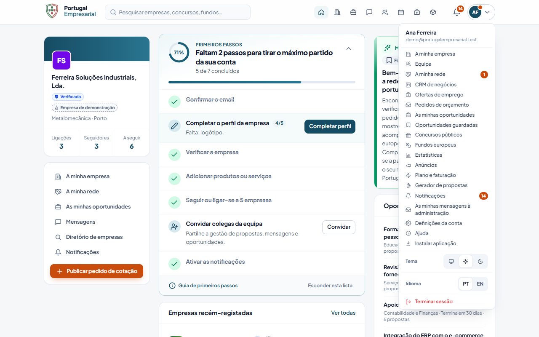
Task: Open the chat bubble icon in top navigation
Action: [369, 12]
